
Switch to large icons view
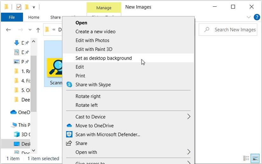[x=255, y=158]
